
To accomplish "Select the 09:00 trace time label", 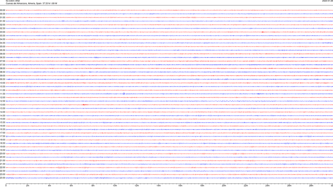I will tap(2, 76).
